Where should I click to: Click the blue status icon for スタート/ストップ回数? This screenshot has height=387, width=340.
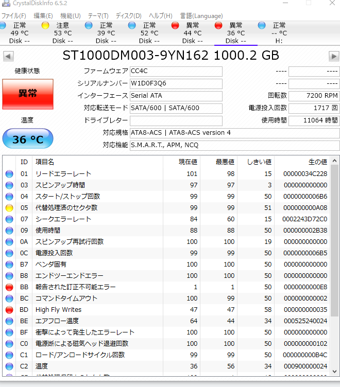pos(9,197)
